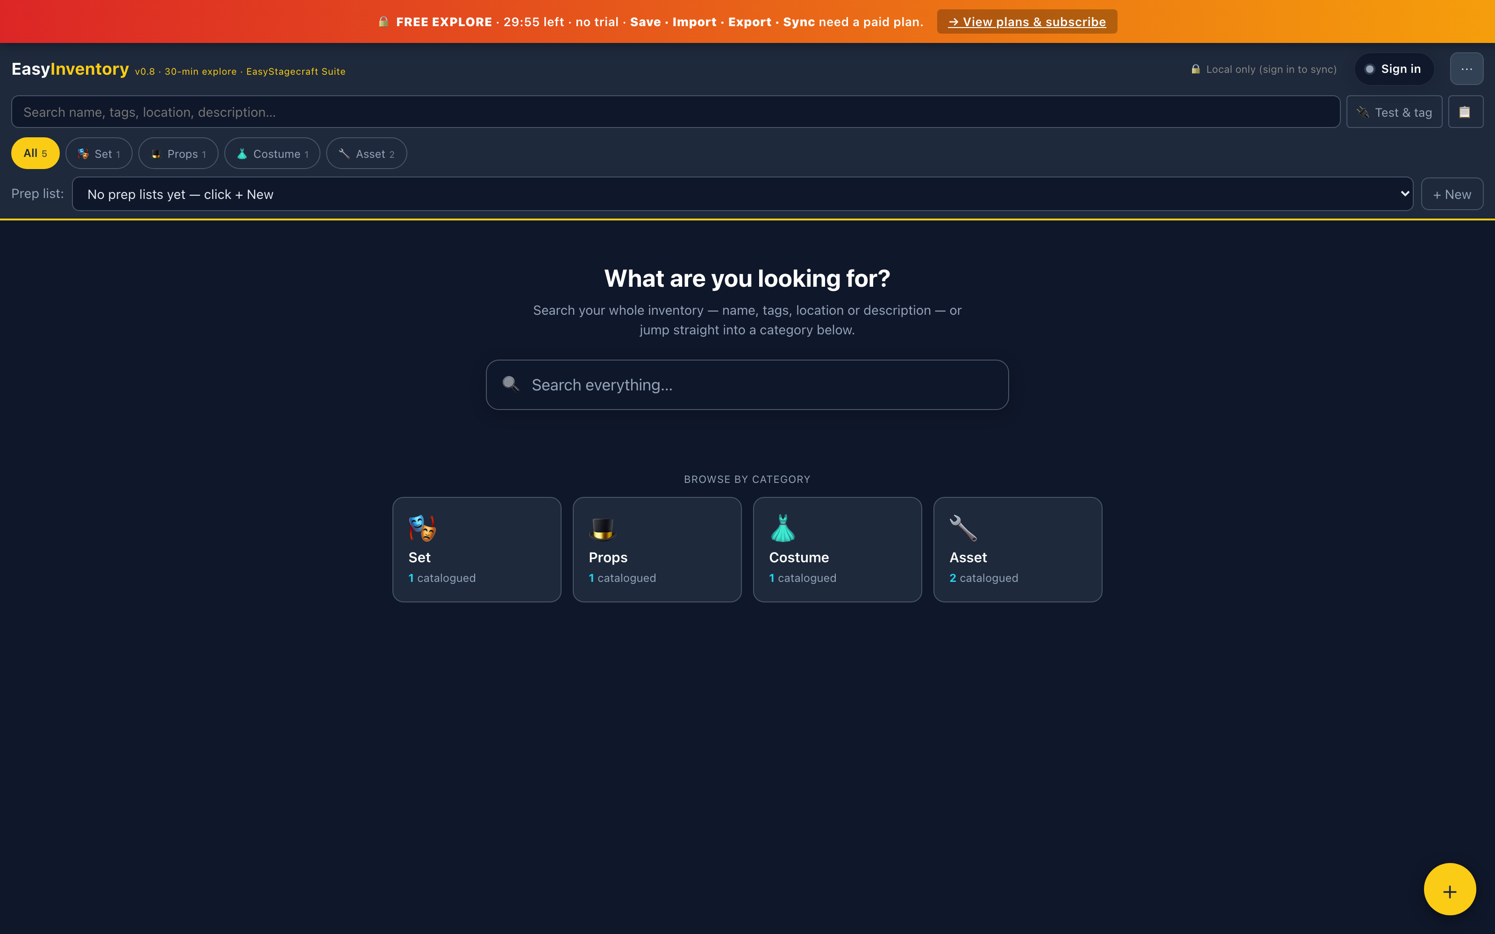Open the Asset category card
Screen dimensions: 1495x934
point(1018,550)
